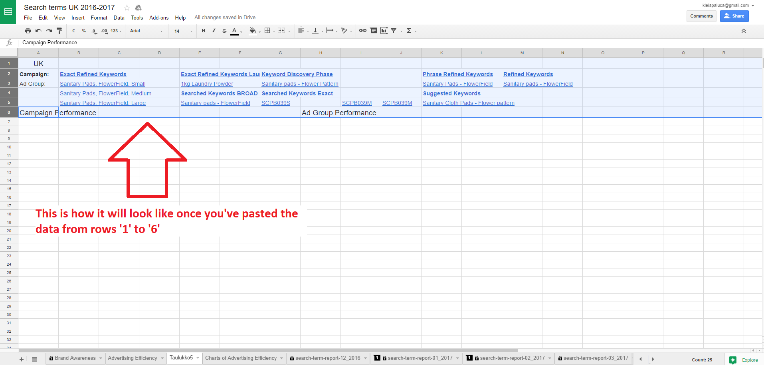Click the formula bar input field
The image size is (764, 365).
tap(359, 43)
